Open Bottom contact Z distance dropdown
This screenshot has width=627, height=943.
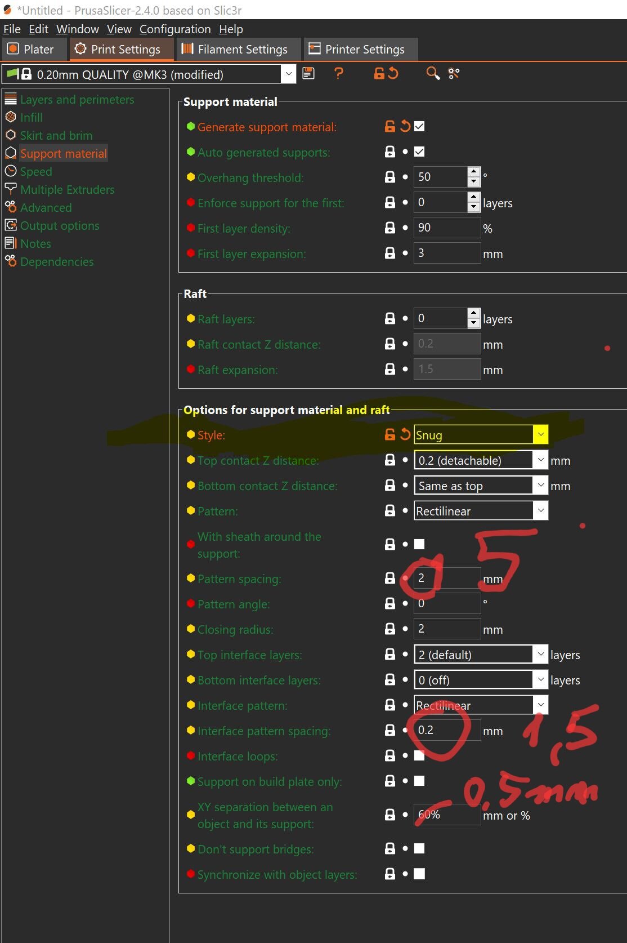[540, 486]
